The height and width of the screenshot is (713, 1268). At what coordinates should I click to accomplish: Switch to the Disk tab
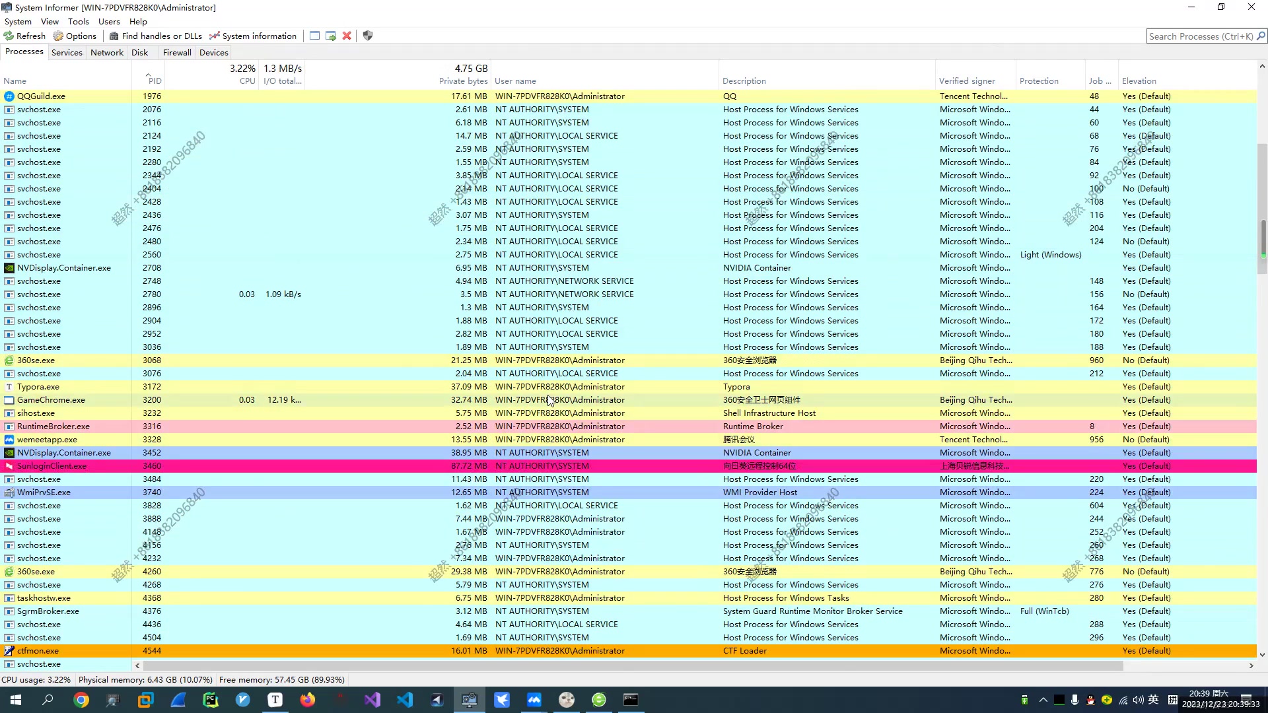139,52
